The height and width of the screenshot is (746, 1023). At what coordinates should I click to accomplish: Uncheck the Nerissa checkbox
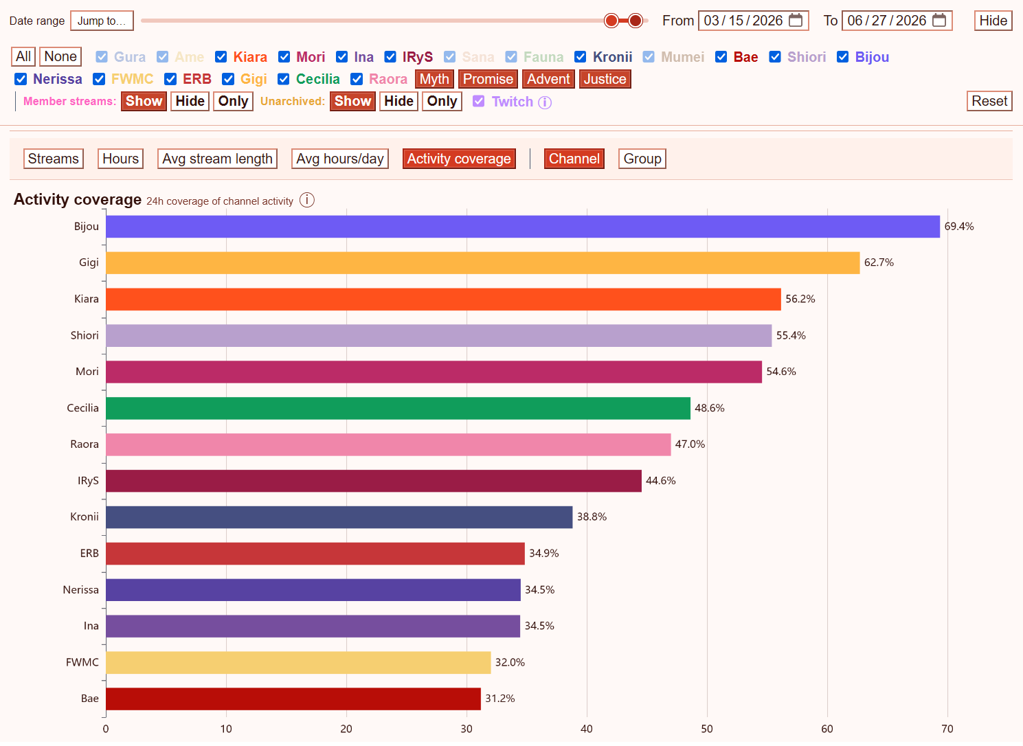pyautogui.click(x=21, y=79)
